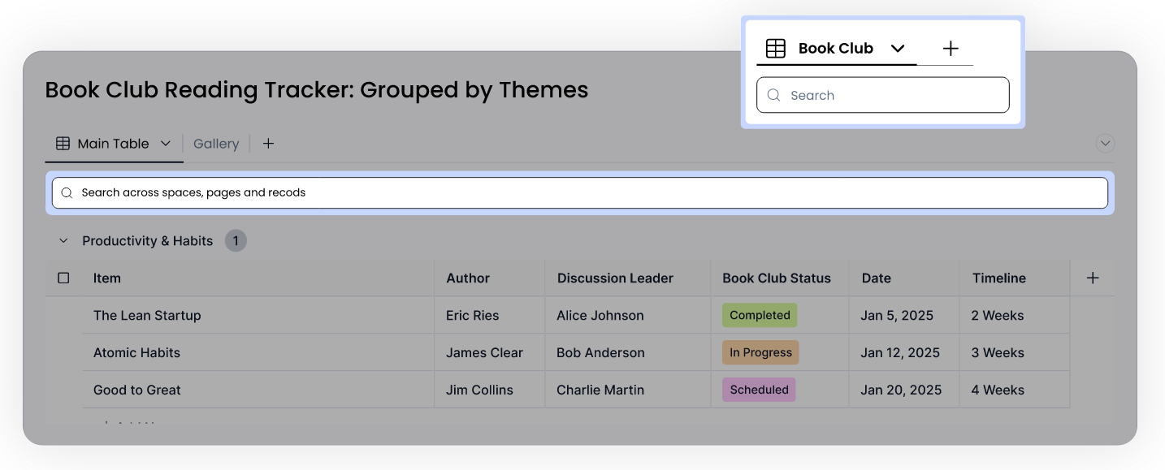This screenshot has height=470, width=1165.
Task: Switch to the Gallery tab
Action: click(x=216, y=144)
